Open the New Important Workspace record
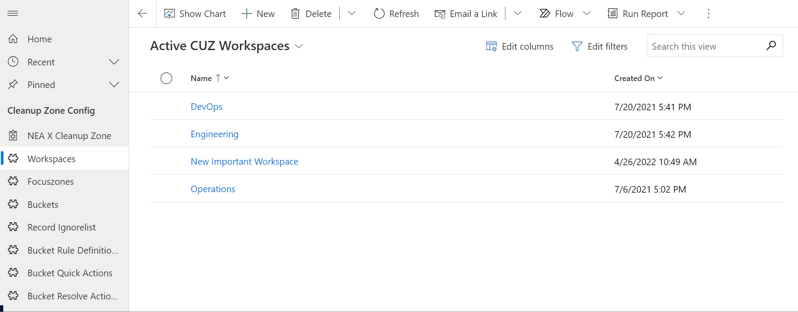 point(244,162)
